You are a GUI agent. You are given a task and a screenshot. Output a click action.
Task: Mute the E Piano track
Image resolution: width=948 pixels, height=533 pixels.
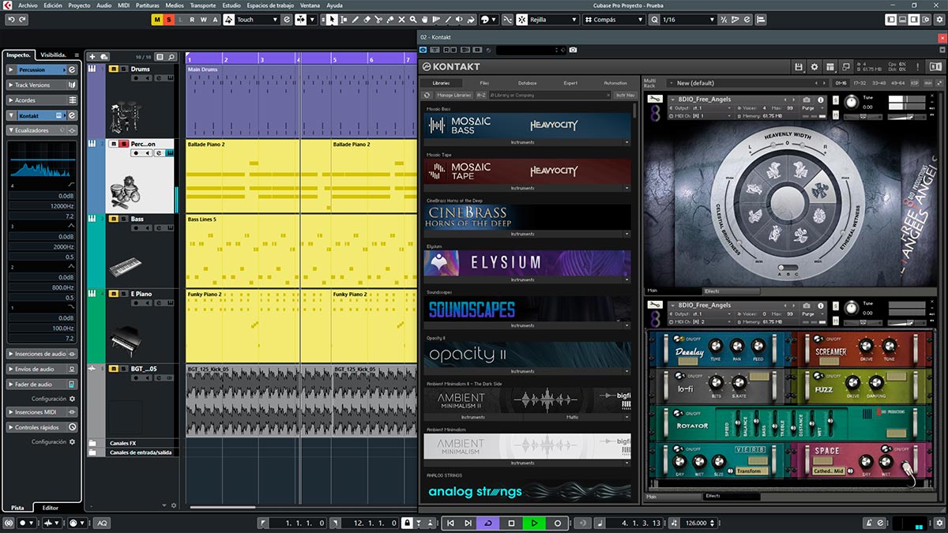coord(113,294)
